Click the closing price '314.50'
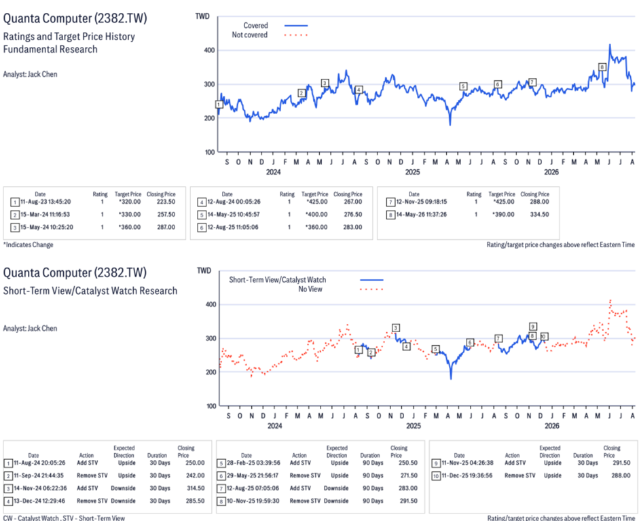Viewport: 639px width, 521px height. 196,488
